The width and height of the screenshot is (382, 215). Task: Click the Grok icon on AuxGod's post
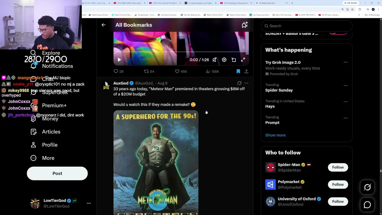[x=239, y=83]
